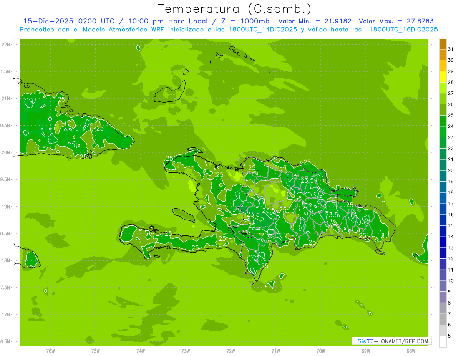Click the legend value "10"
Screen dimensions: 461x356
tap(451, 281)
